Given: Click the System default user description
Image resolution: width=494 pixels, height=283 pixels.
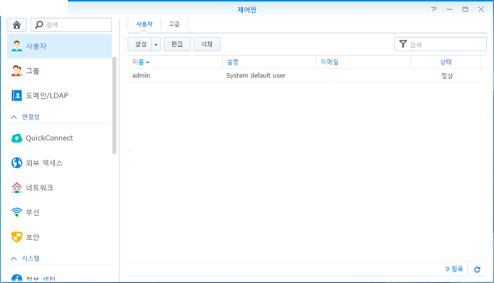Looking at the screenshot, I should (256, 75).
